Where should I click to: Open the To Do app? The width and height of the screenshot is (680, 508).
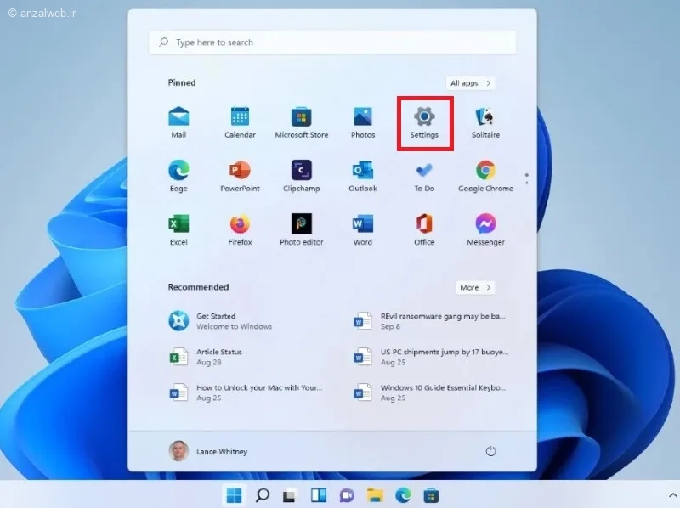(x=424, y=176)
